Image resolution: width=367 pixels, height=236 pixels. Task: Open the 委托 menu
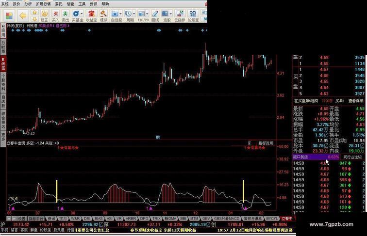point(59,4)
